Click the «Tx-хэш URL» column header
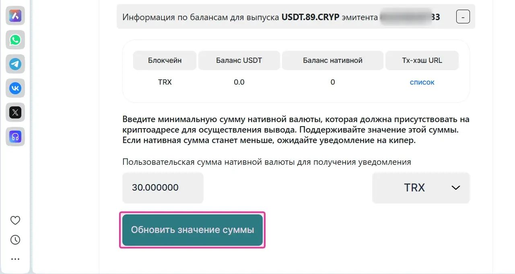Screen dimensions: 515x274 tap(422, 60)
